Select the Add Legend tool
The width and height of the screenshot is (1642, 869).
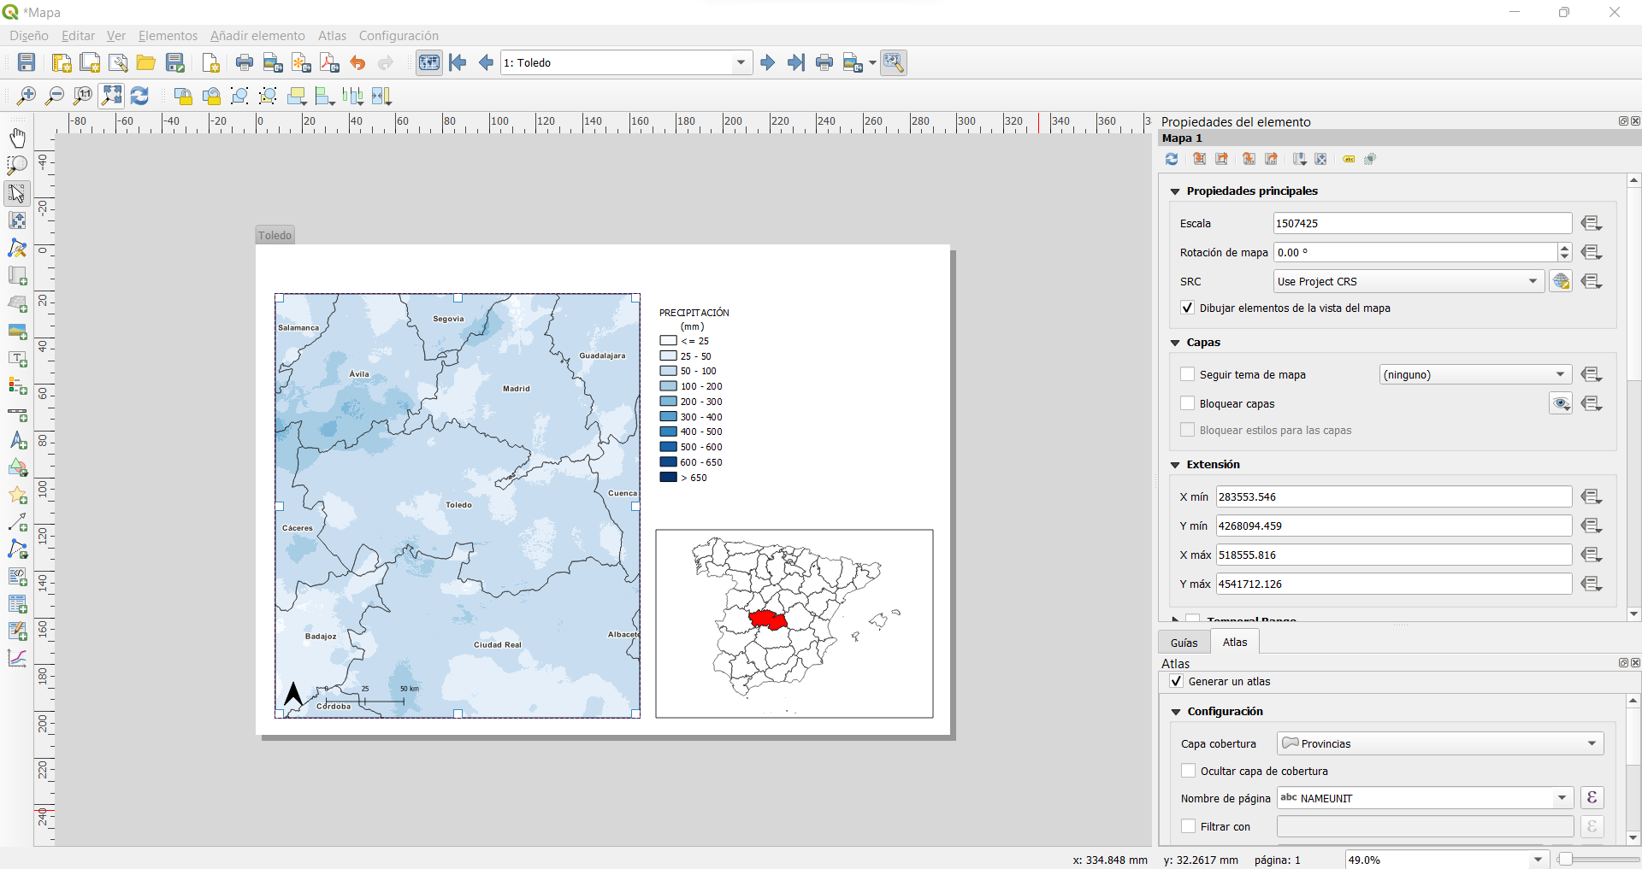pos(17,386)
